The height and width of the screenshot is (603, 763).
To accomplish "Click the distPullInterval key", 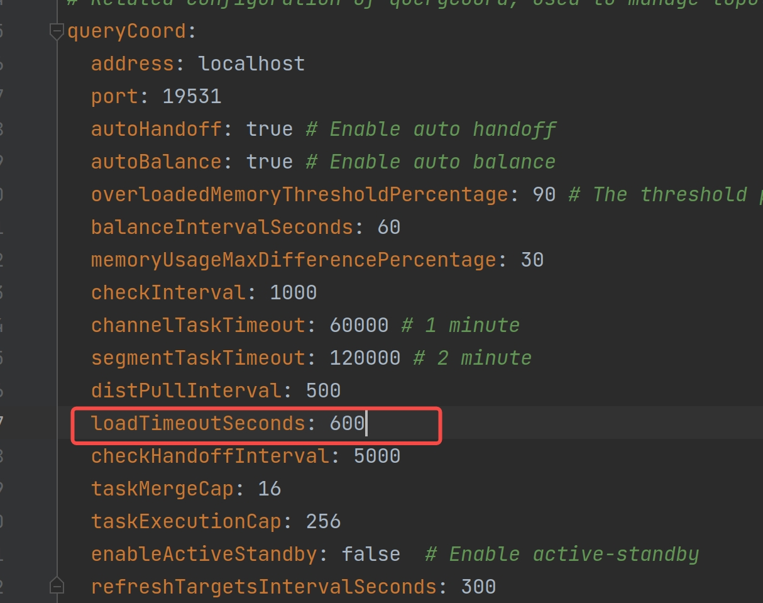I will (x=186, y=390).
